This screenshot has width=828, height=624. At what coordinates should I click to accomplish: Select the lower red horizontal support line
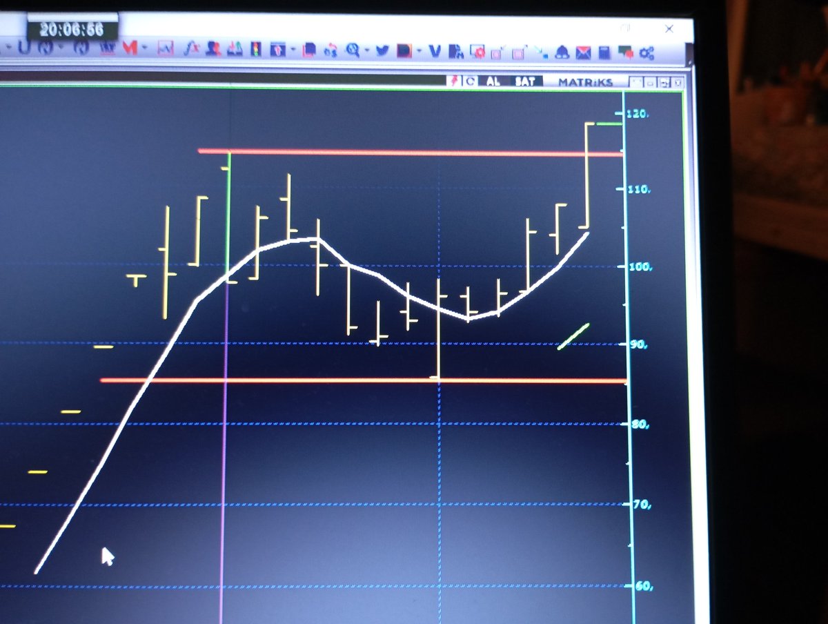[x=364, y=380]
